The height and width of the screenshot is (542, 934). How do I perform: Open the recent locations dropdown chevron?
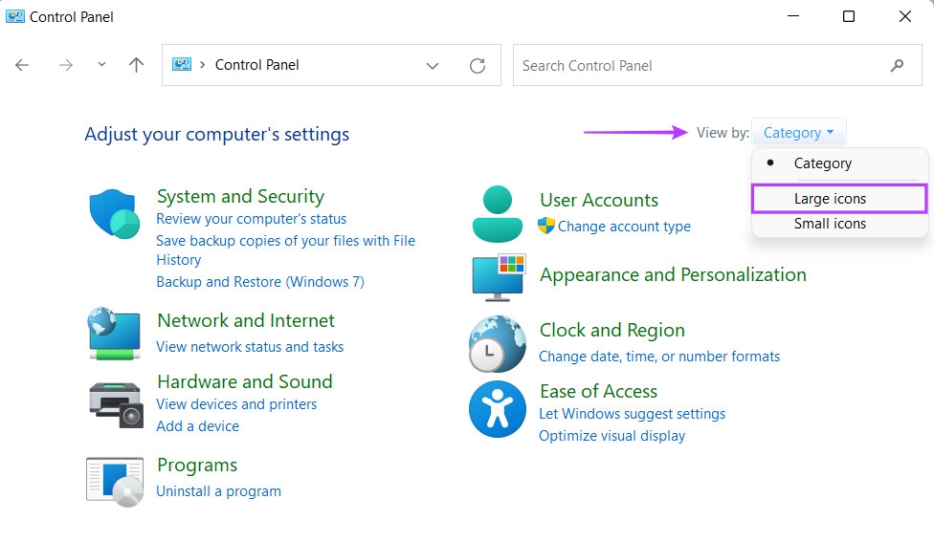click(101, 64)
